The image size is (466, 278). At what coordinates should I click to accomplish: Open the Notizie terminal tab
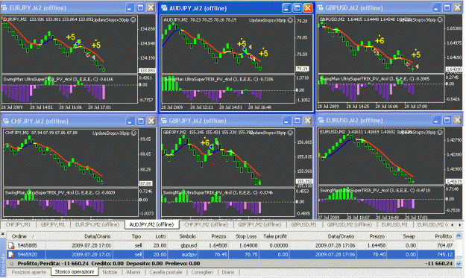tap(110, 272)
